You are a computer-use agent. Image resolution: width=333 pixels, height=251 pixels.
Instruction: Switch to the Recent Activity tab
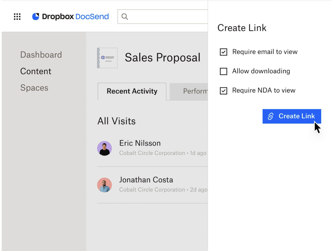tap(132, 91)
